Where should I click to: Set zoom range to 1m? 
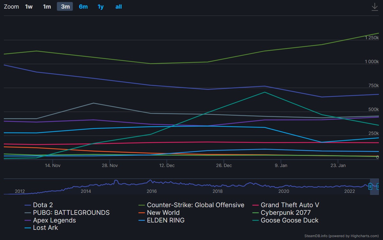47,7
